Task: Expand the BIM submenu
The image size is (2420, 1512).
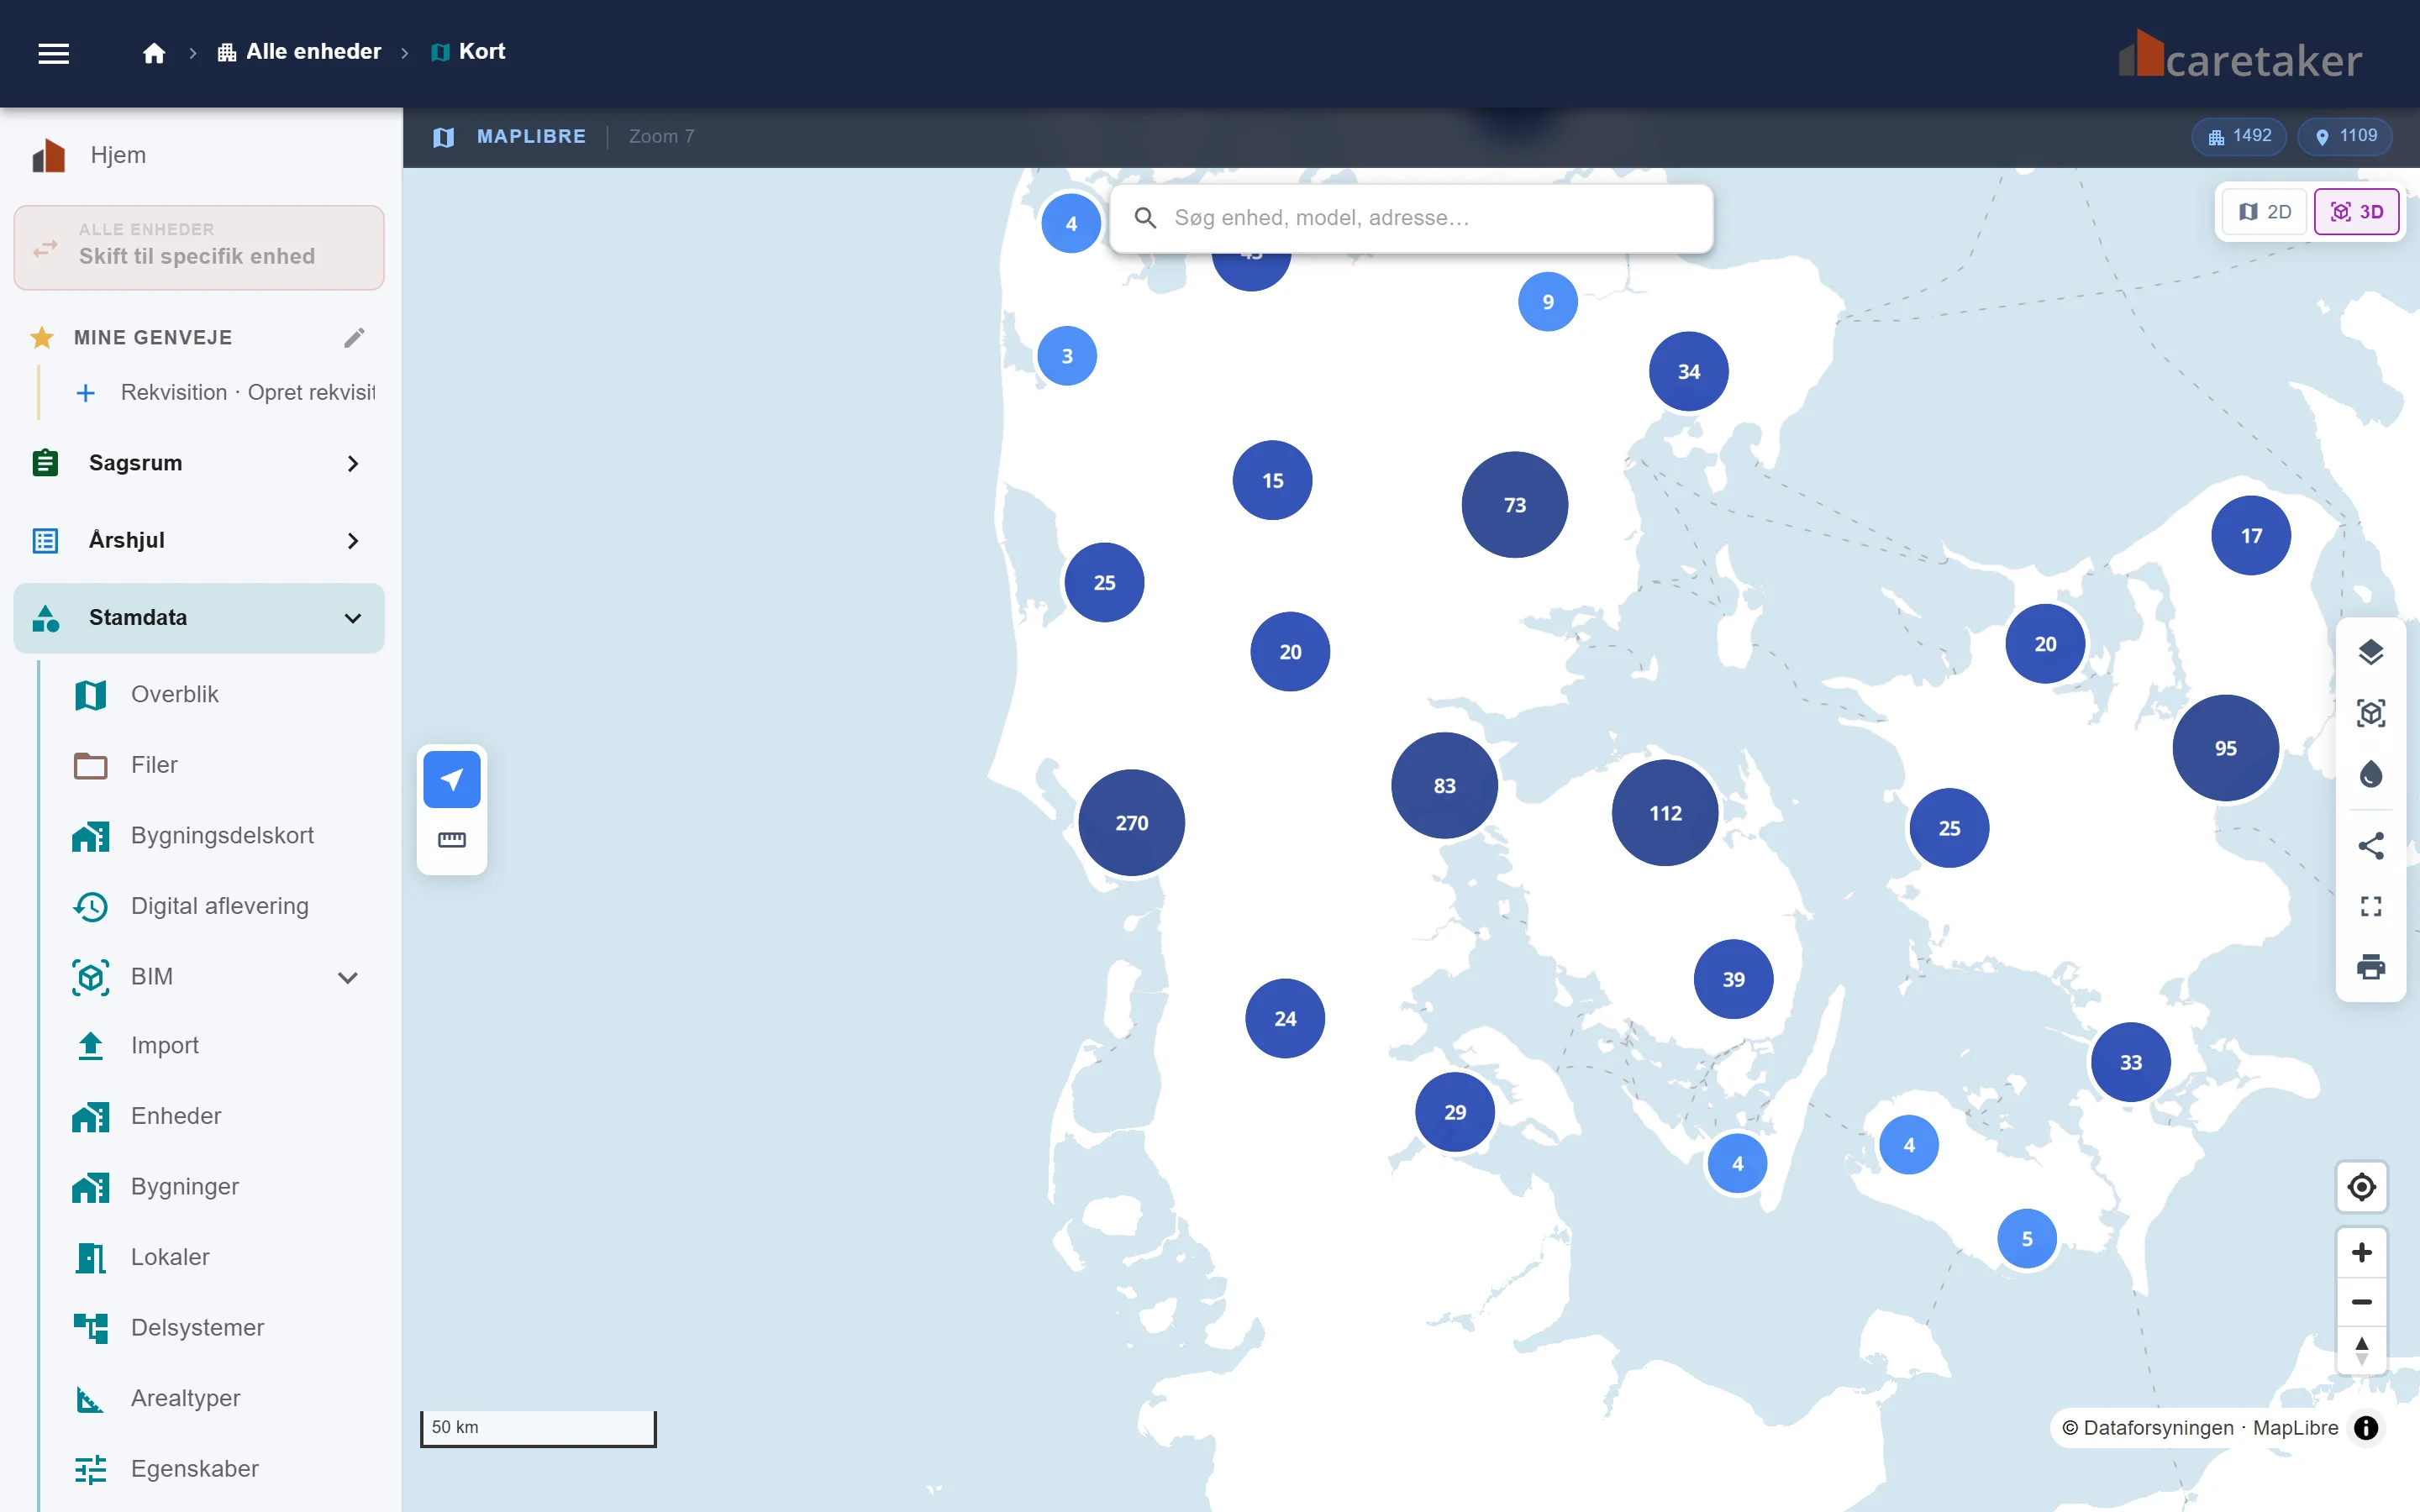Action: pos(348,977)
